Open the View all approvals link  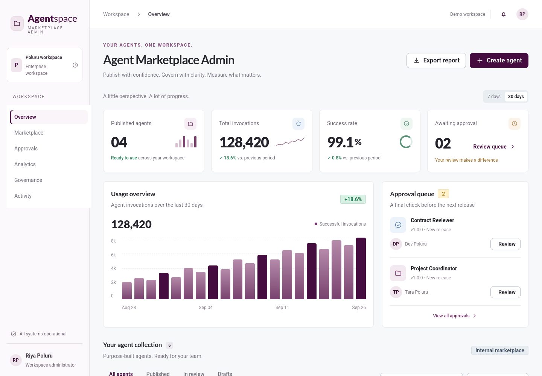coord(455,316)
